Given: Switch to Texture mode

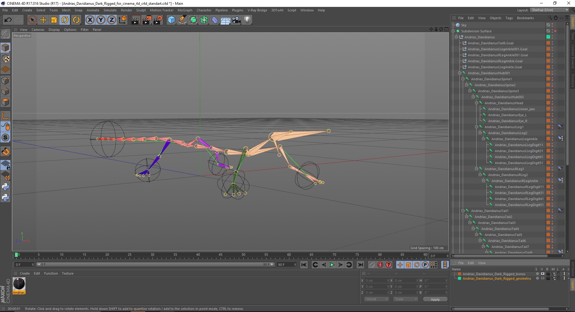Looking at the screenshot, I should click(x=5, y=59).
